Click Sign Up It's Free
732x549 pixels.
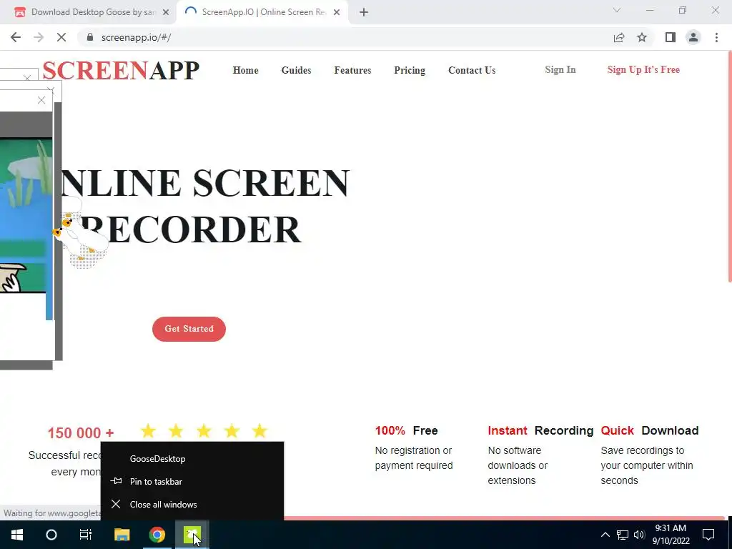click(643, 69)
